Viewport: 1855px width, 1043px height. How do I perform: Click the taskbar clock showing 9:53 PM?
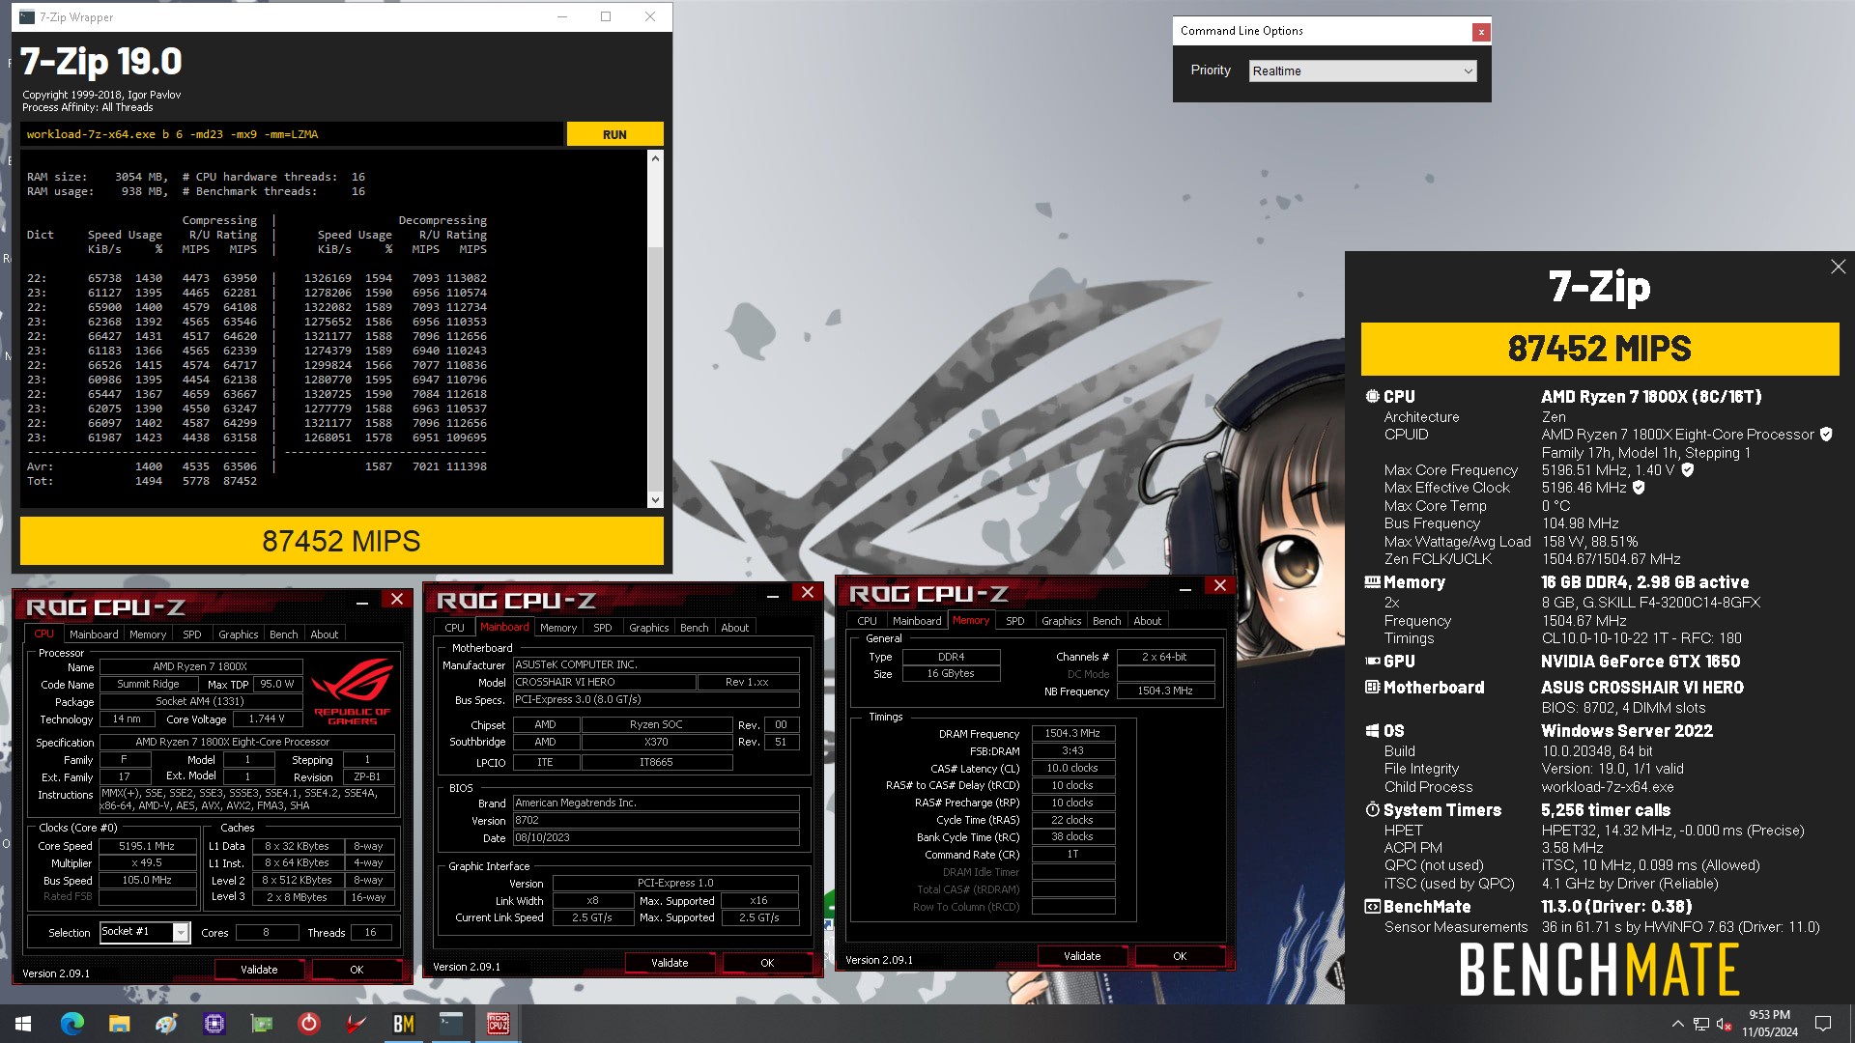point(1770,1024)
